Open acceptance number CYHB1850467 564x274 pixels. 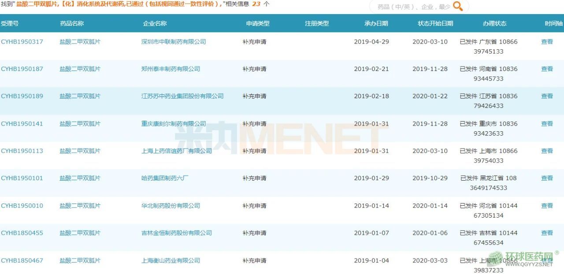[22, 260]
